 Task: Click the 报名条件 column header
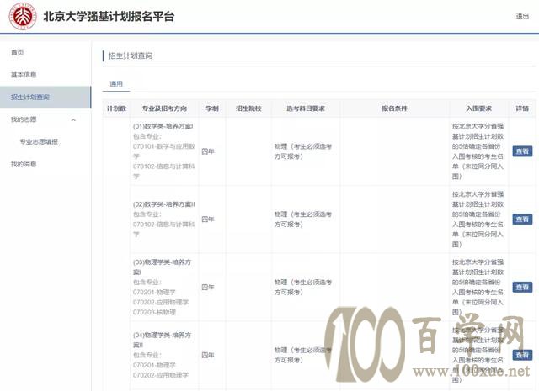394,108
